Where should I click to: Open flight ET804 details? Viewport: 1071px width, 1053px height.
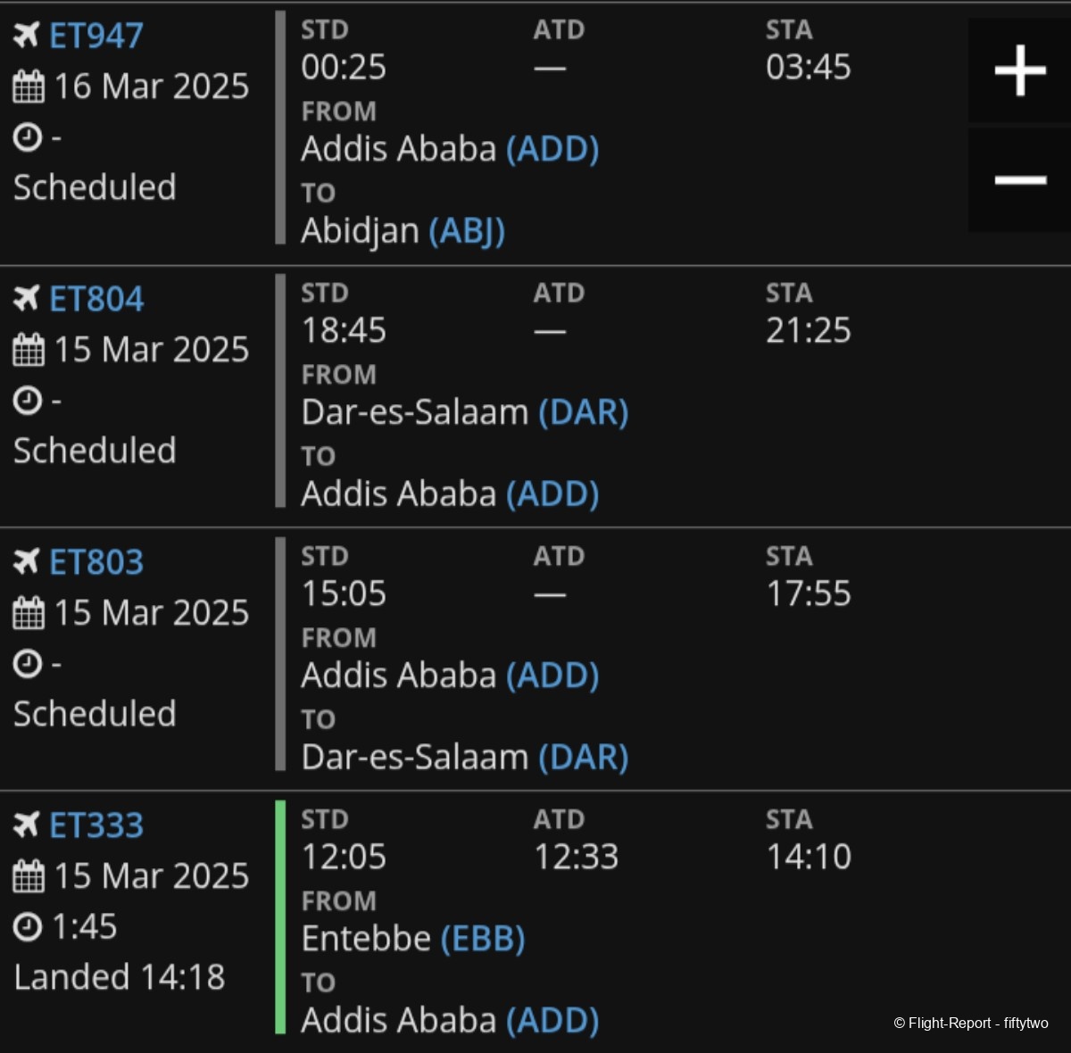click(96, 299)
